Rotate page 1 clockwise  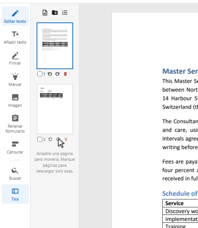(57, 74)
